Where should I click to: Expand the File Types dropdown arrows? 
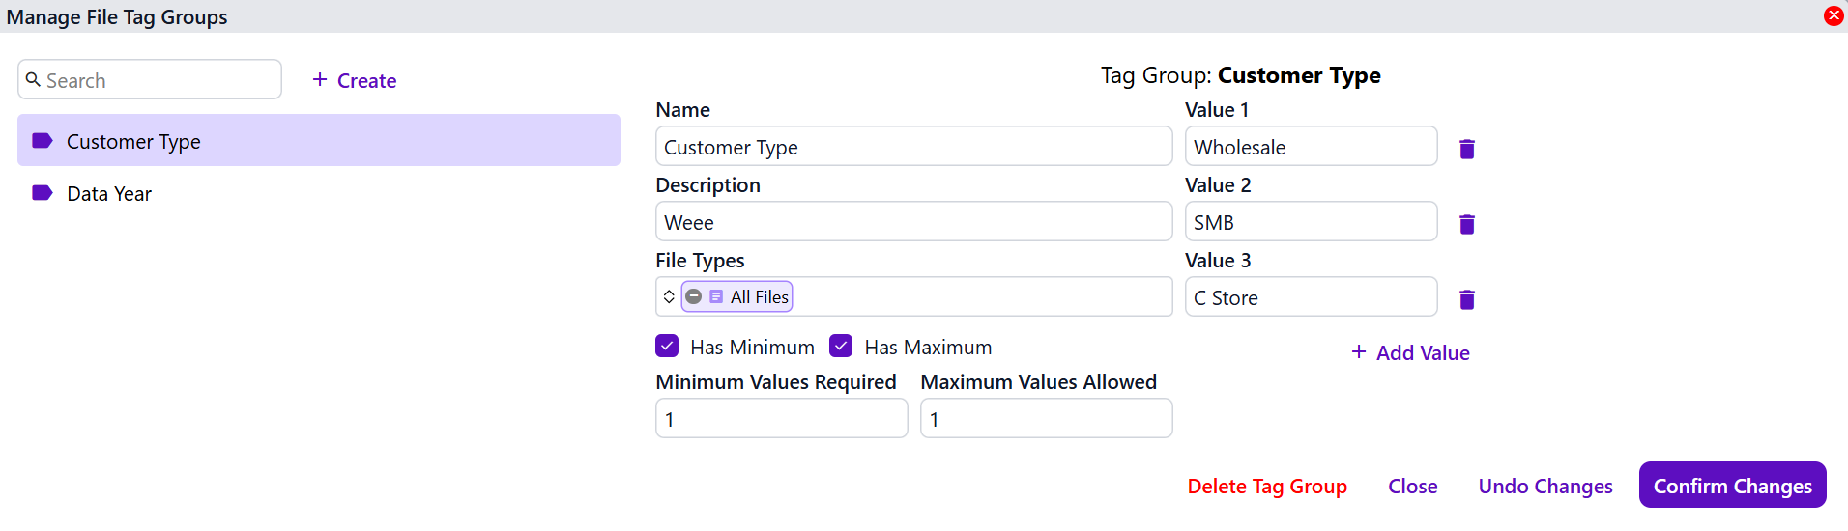click(669, 297)
